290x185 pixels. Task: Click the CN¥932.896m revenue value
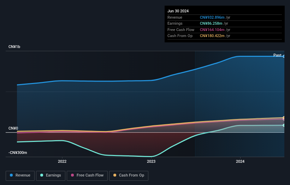coord(212,17)
